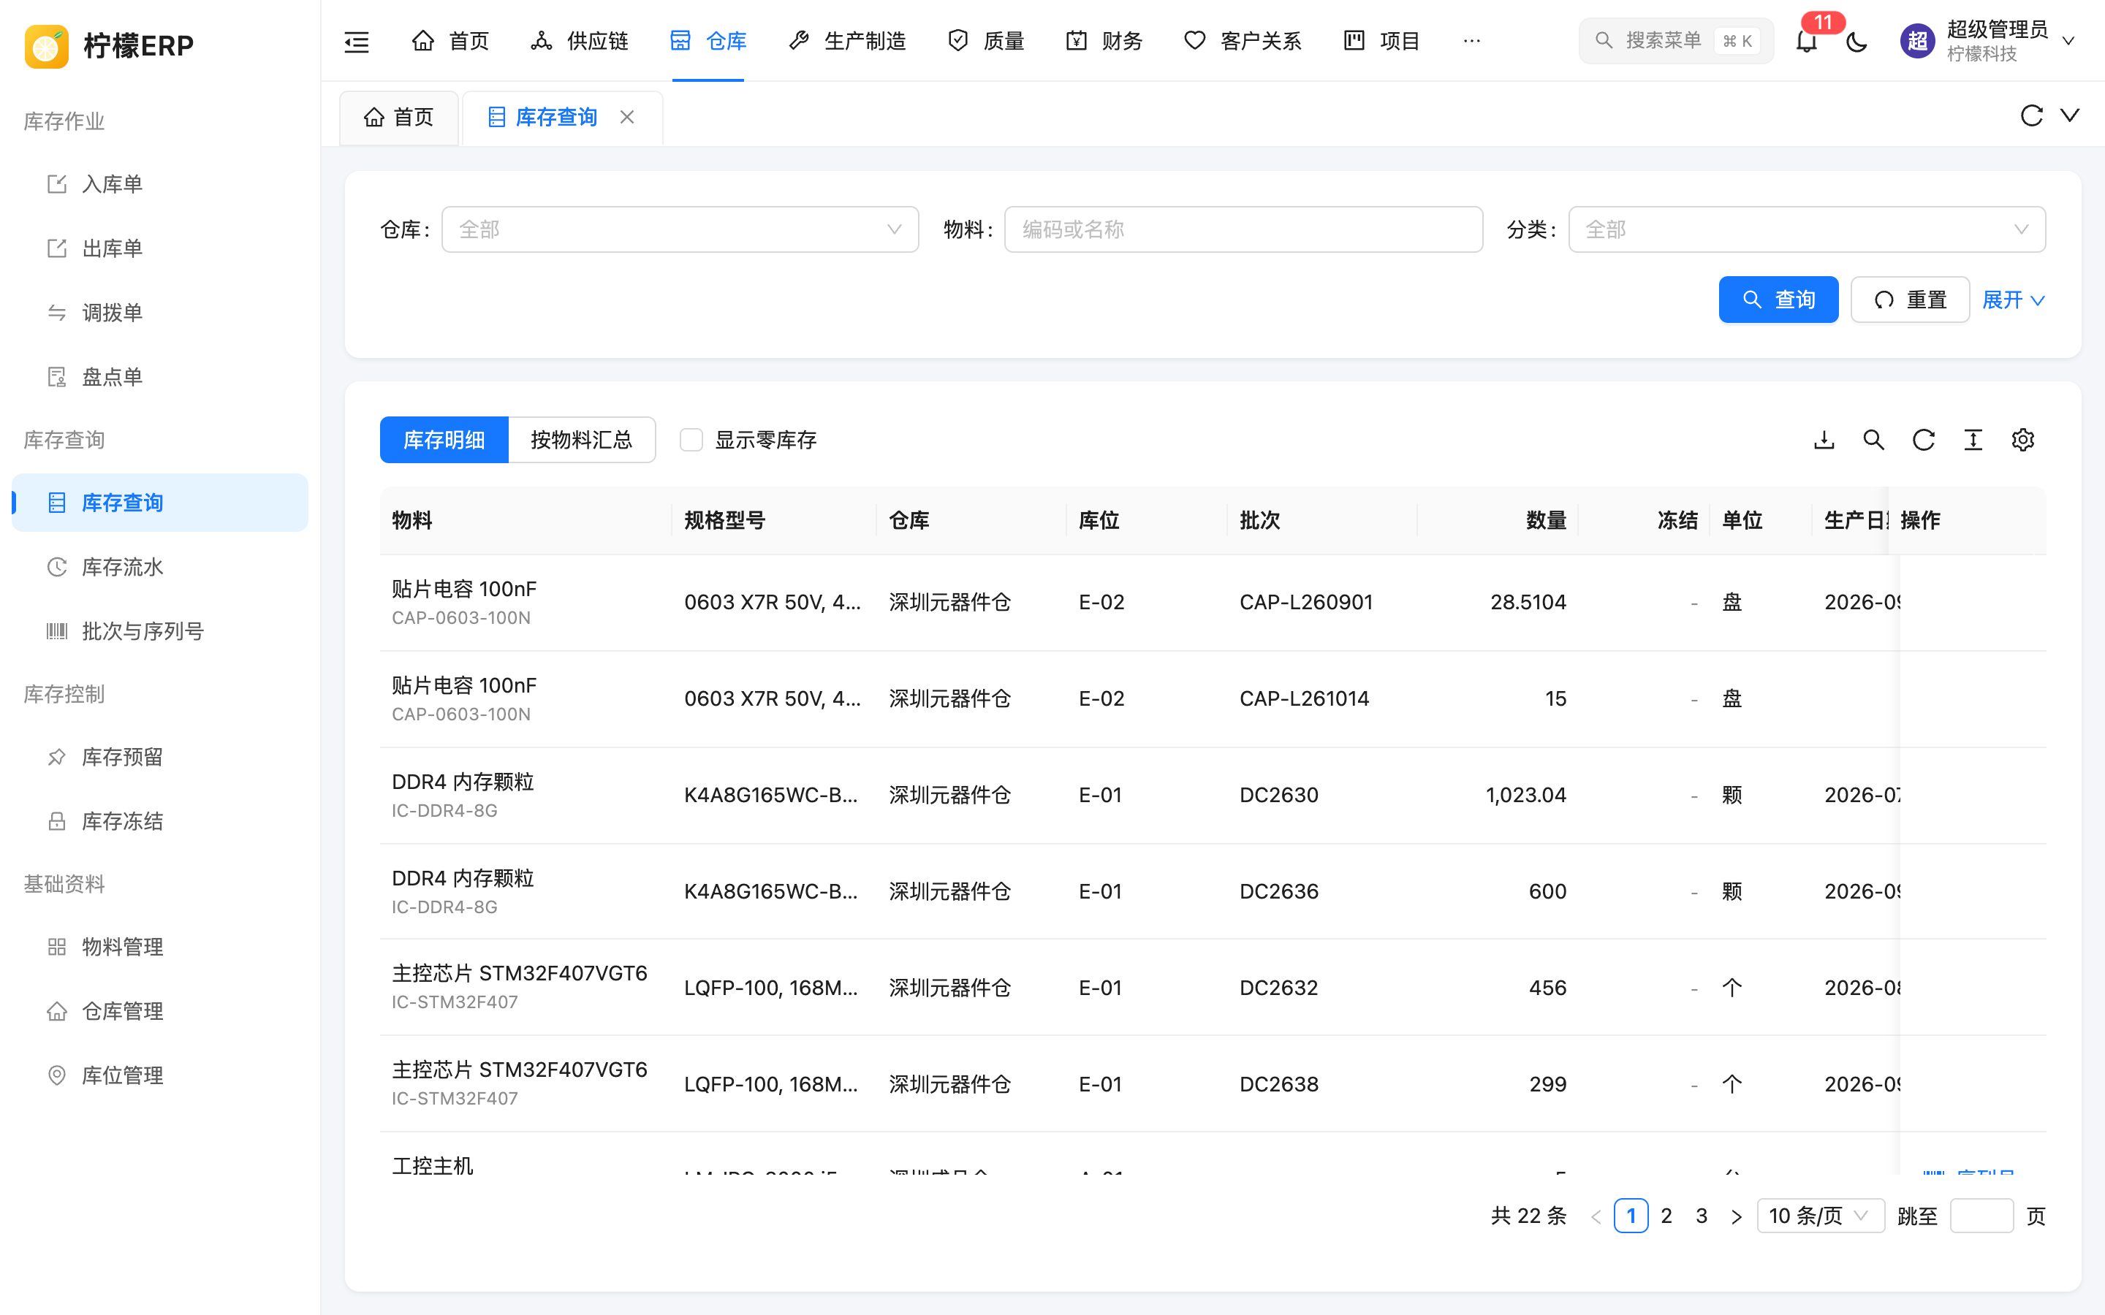Expand more filters with 展开

tap(2013, 300)
